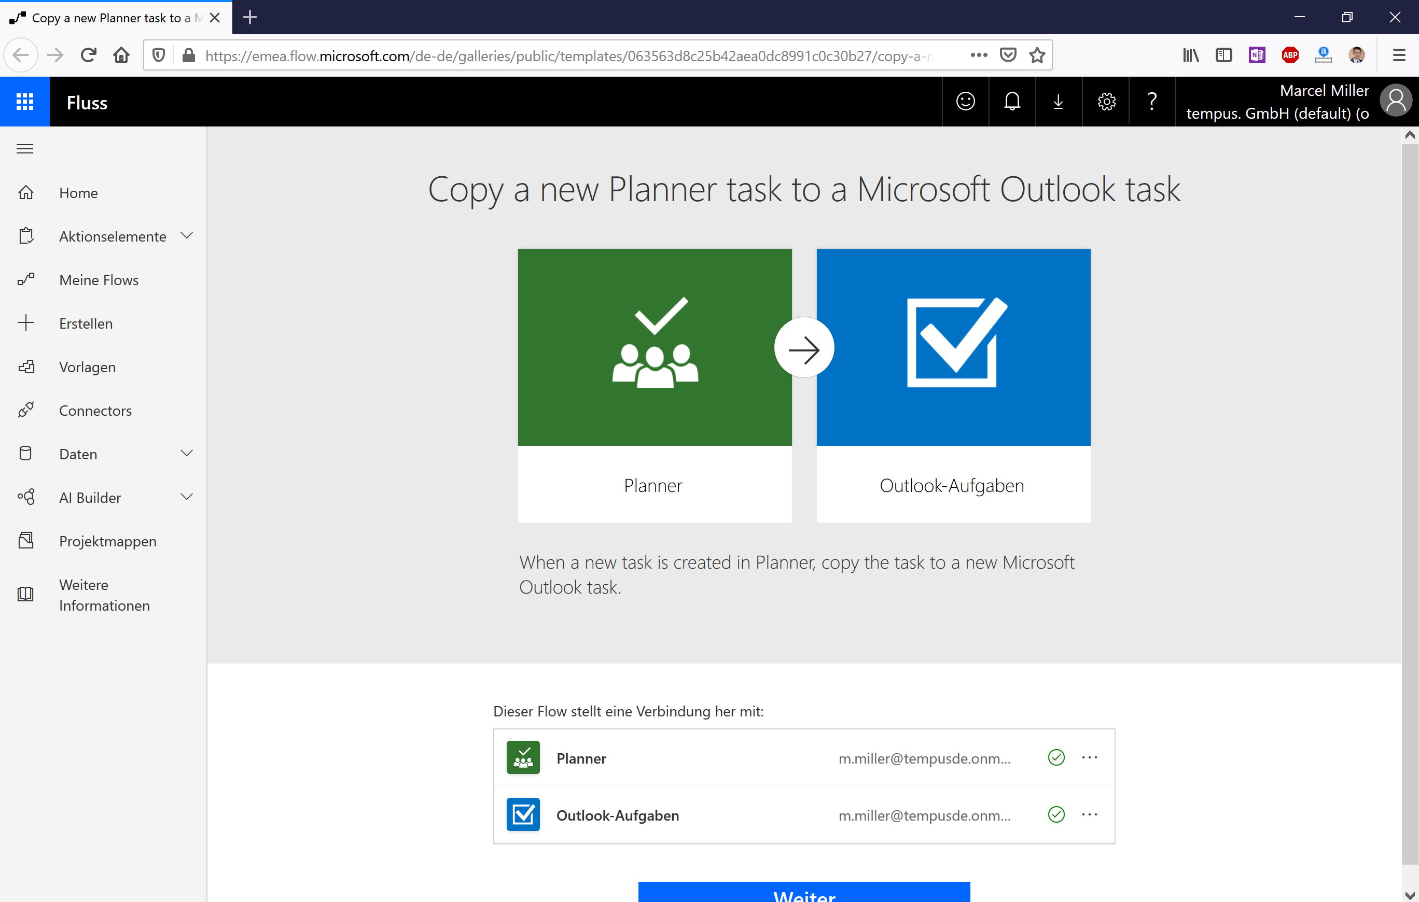Select Erstellen in sidebar
The width and height of the screenshot is (1419, 902).
coord(86,323)
